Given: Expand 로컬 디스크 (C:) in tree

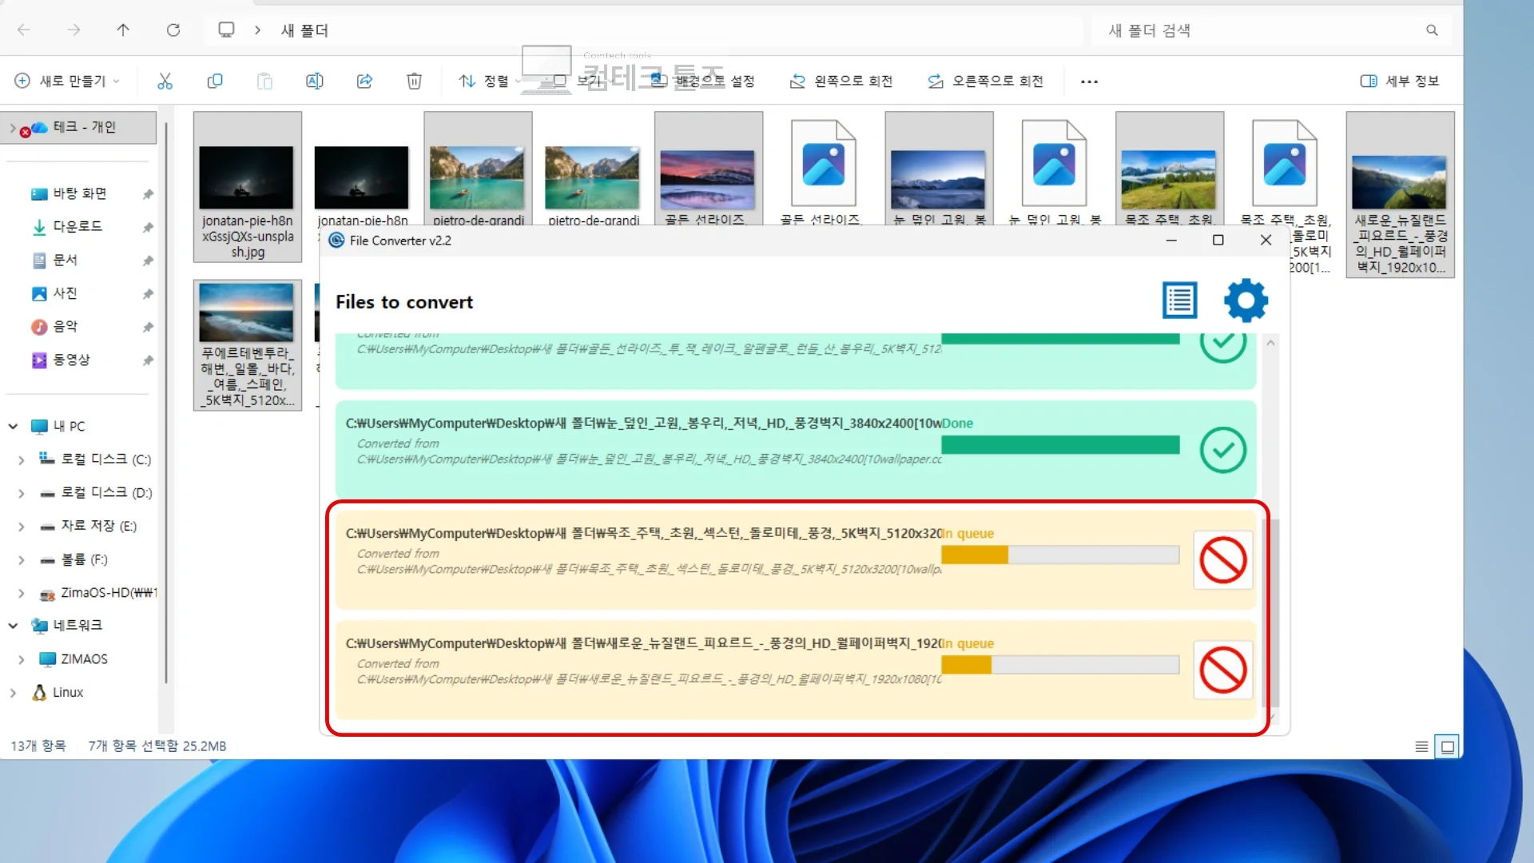Looking at the screenshot, I should coord(21,459).
